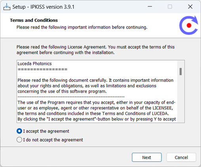Click the Next button
Screen dimensions: 201x167
147,157
